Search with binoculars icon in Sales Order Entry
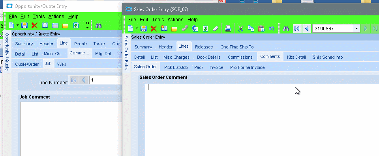Viewport: 379px width, 156px height. (286, 28)
